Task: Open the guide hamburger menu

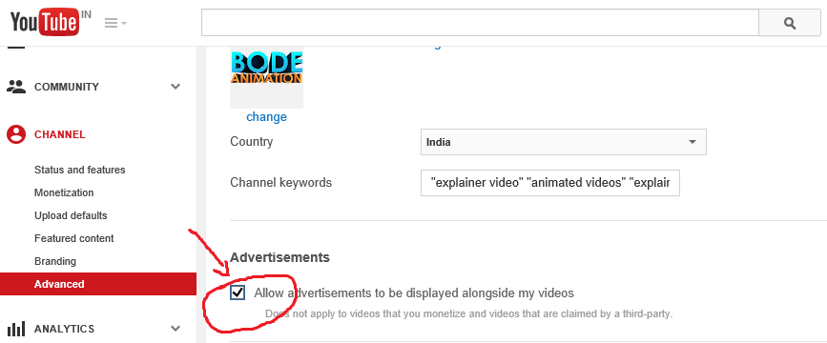Action: (x=115, y=23)
